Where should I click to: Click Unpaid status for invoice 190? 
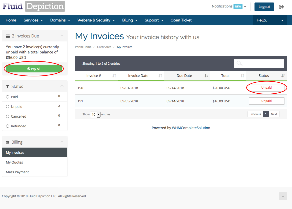click(x=266, y=88)
